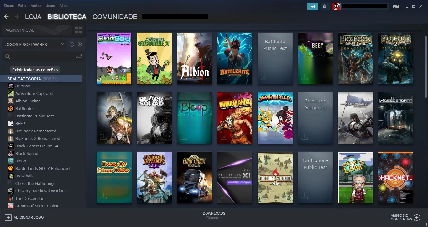Open the Amigos menu
This screenshot has height=227, width=428.
37,6
